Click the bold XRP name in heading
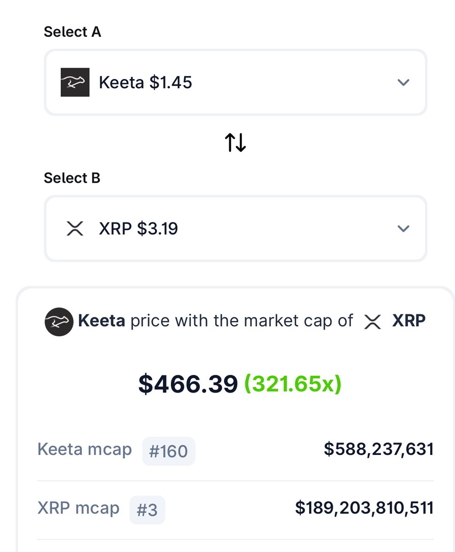This screenshot has height=552, width=455. pyautogui.click(x=409, y=321)
